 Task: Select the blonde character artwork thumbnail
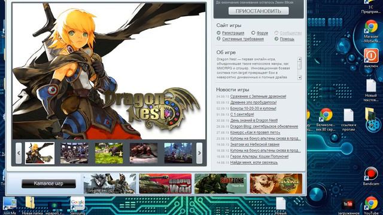39,153
